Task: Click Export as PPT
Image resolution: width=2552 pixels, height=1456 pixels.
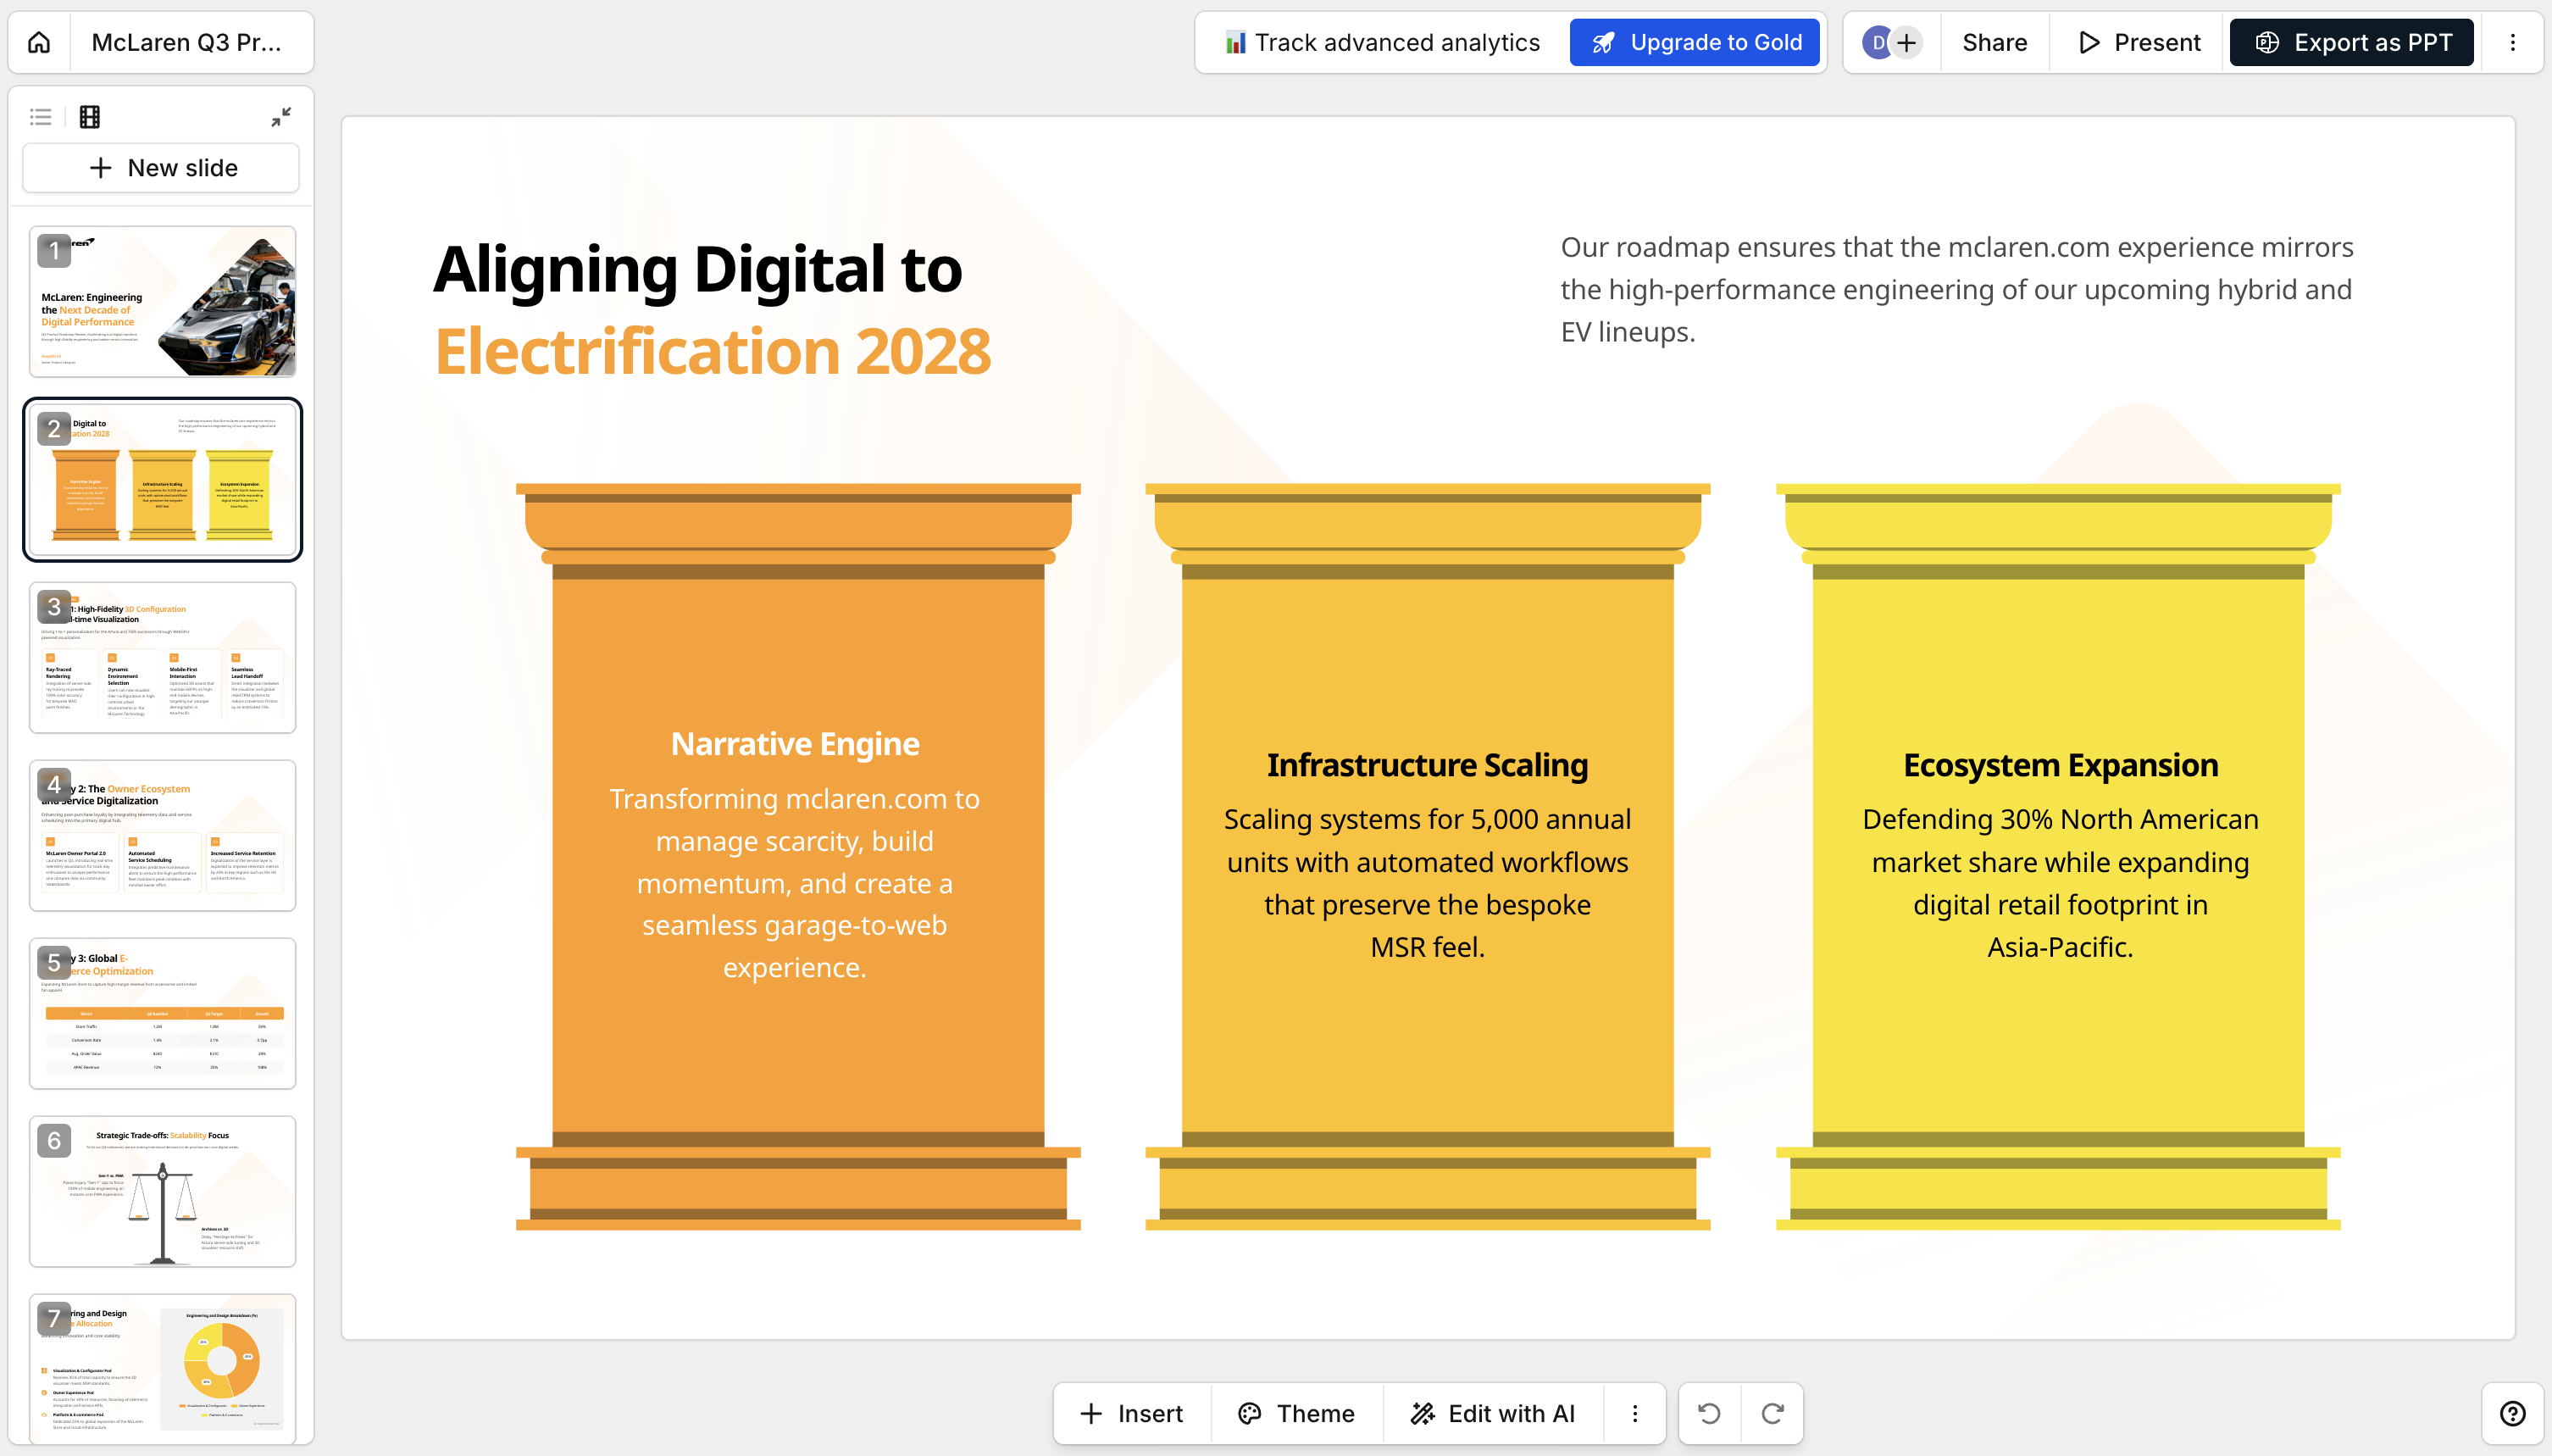Action: pyautogui.click(x=2351, y=42)
